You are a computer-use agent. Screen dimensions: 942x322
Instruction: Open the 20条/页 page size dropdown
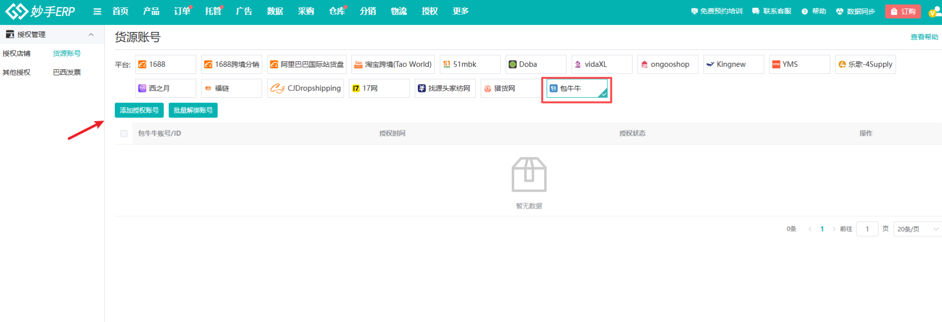pyautogui.click(x=918, y=229)
